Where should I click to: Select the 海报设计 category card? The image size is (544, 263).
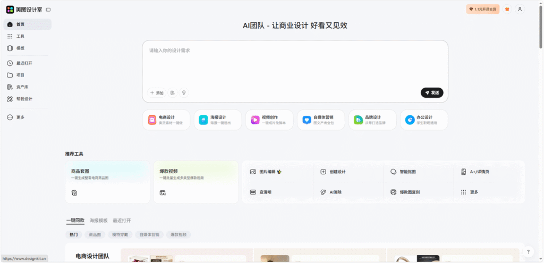coord(217,120)
